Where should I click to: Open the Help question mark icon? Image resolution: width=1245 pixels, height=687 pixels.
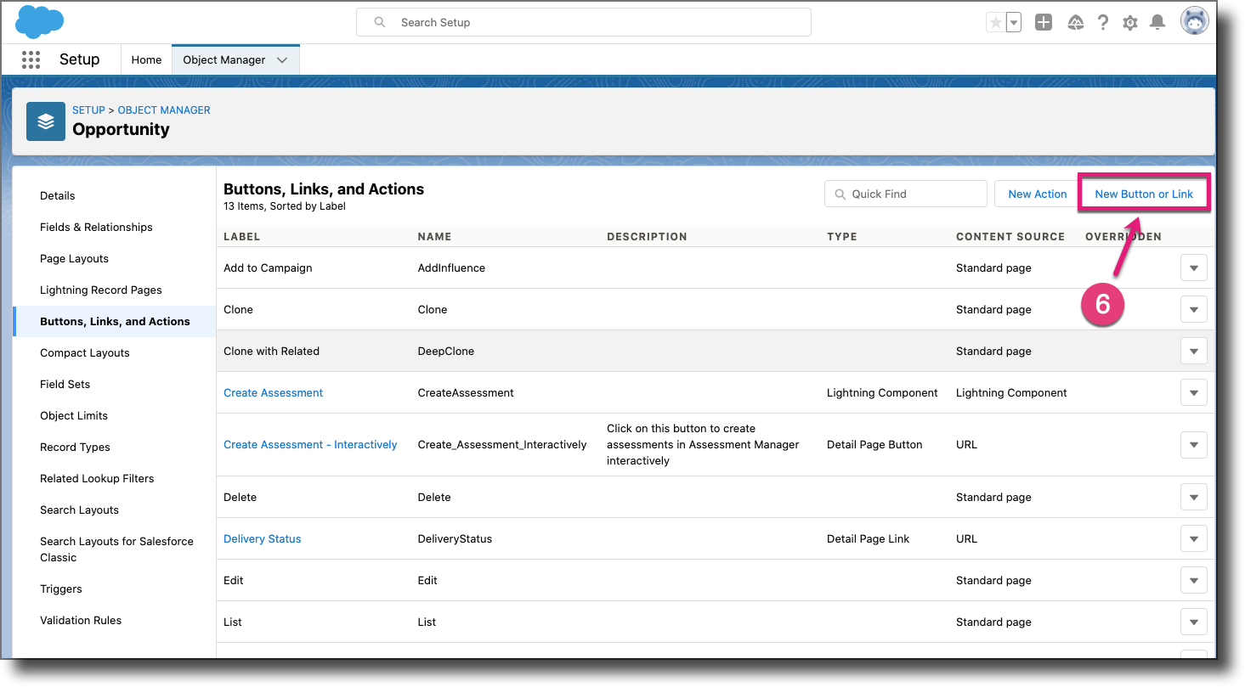point(1103,23)
